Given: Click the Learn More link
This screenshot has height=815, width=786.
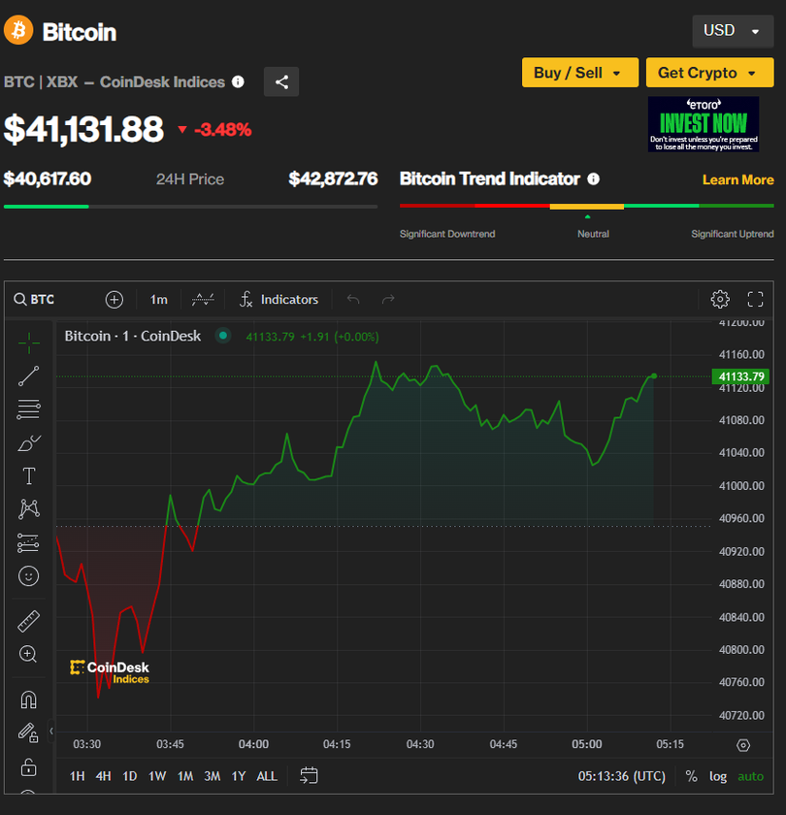Looking at the screenshot, I should click(737, 179).
